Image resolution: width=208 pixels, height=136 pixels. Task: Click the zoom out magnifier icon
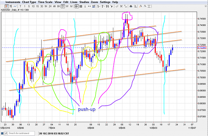[145, 6]
